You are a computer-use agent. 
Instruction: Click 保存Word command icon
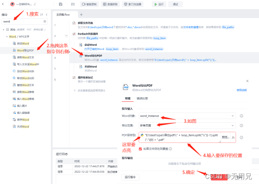(x=14, y=120)
